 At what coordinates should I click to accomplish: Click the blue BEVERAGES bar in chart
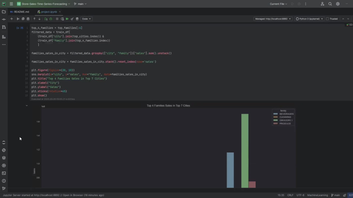click(x=230, y=170)
